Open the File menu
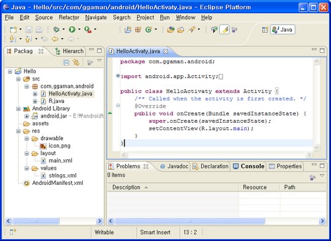Image resolution: width=331 pixels, height=241 pixels. pos(9,17)
